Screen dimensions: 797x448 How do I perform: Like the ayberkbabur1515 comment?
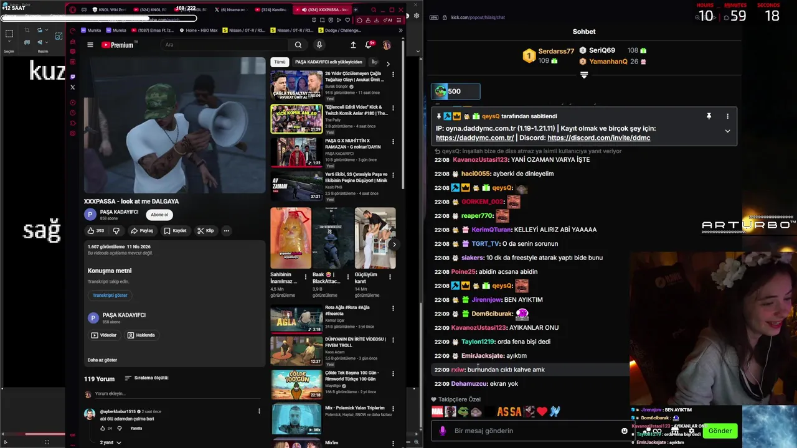[x=103, y=428]
